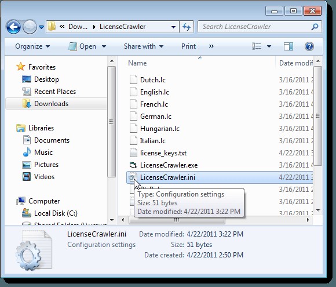Image resolution: width=336 pixels, height=287 pixels.
Task: Select the Dutch.lc file
Action: [x=153, y=80]
